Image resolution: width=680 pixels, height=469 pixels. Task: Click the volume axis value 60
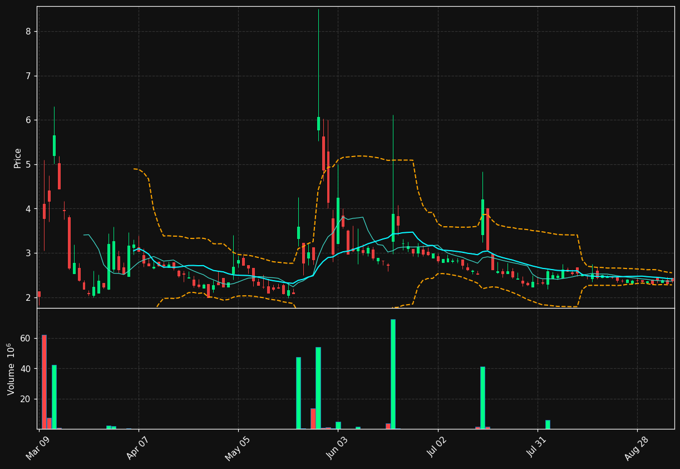coord(25,338)
